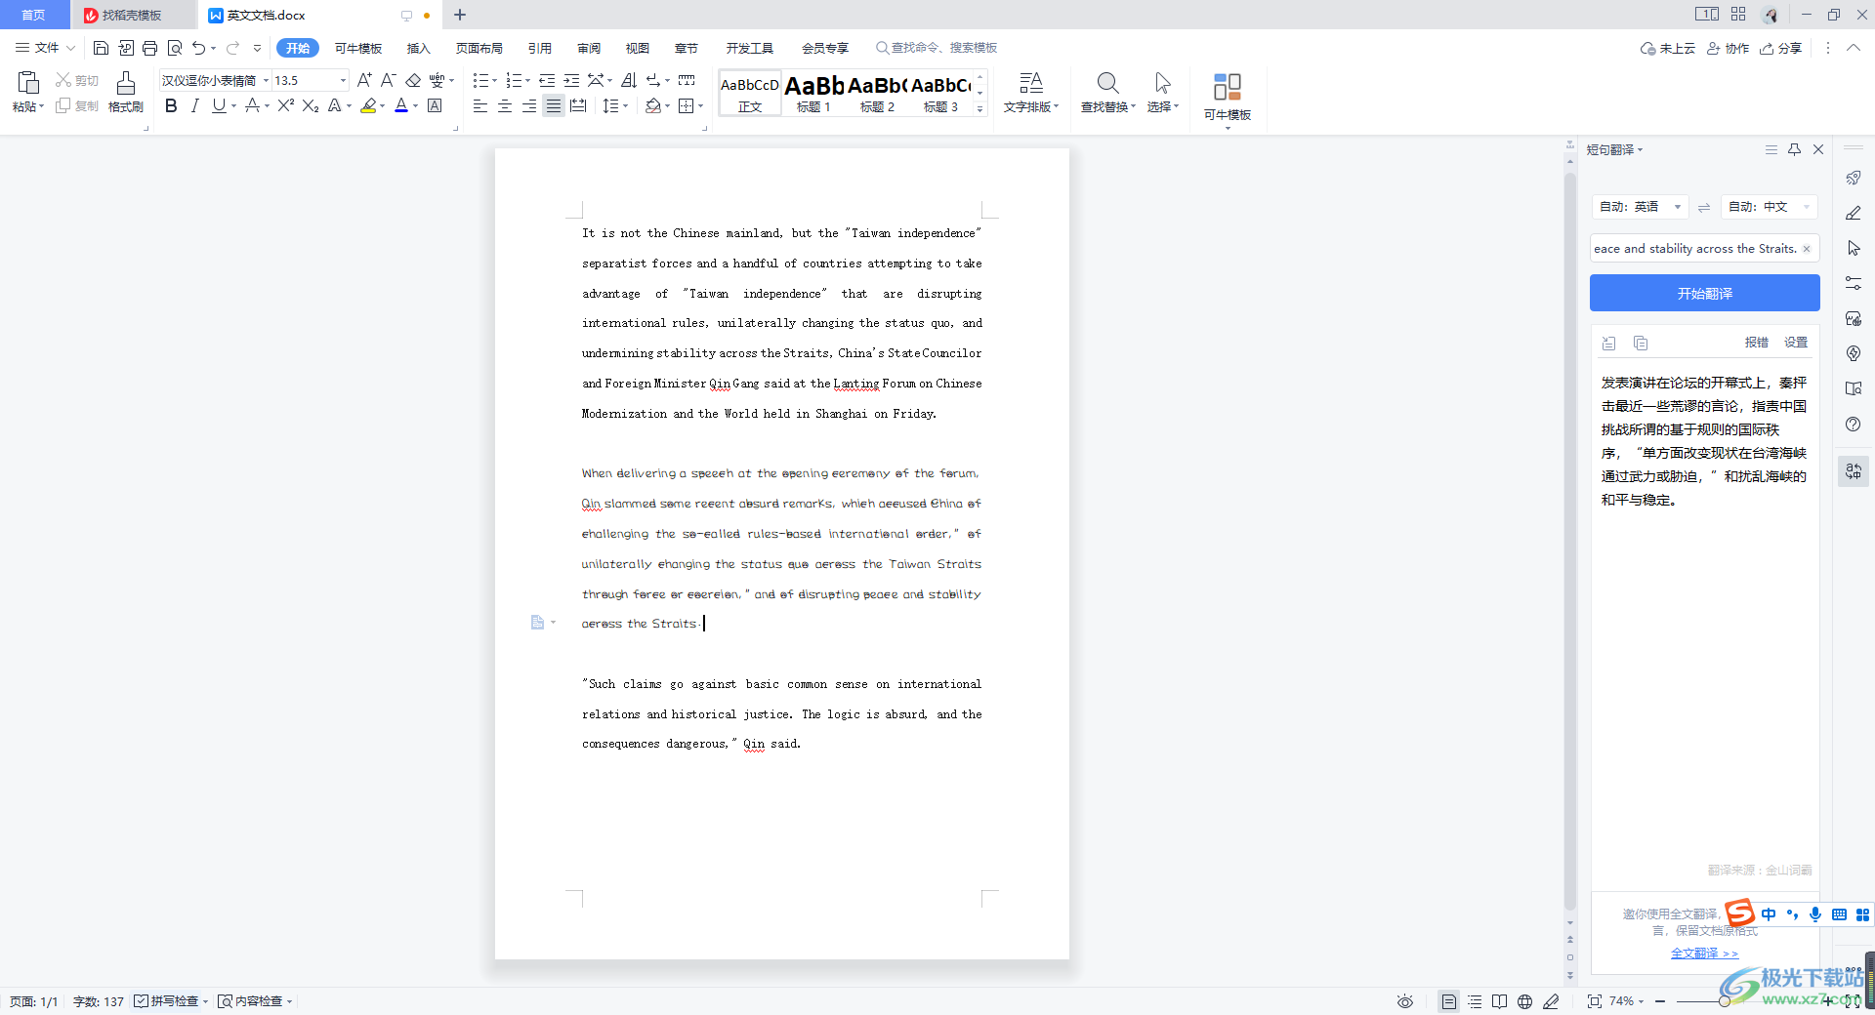Align text right
The width and height of the screenshot is (1875, 1015).
(529, 105)
